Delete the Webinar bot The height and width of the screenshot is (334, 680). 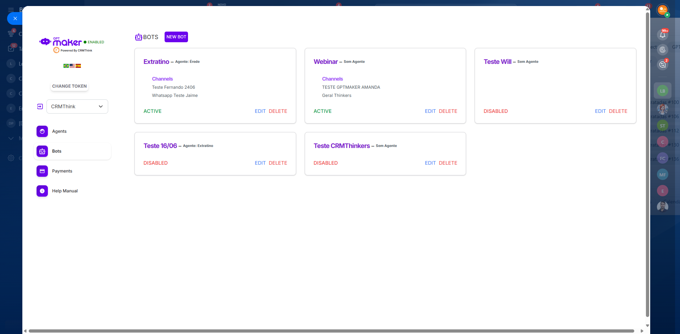[448, 111]
